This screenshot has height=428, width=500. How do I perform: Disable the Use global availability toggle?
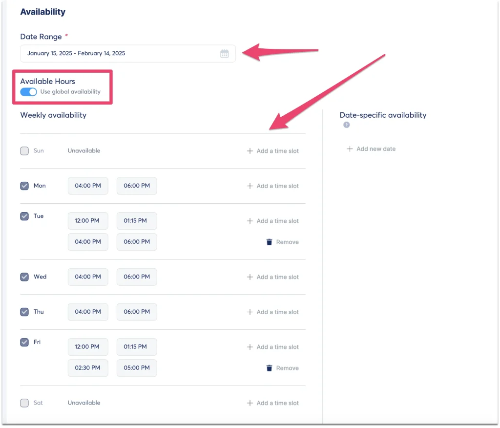28,92
